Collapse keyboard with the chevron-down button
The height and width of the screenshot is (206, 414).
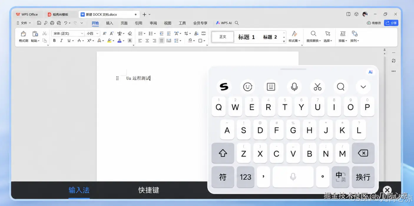(363, 87)
